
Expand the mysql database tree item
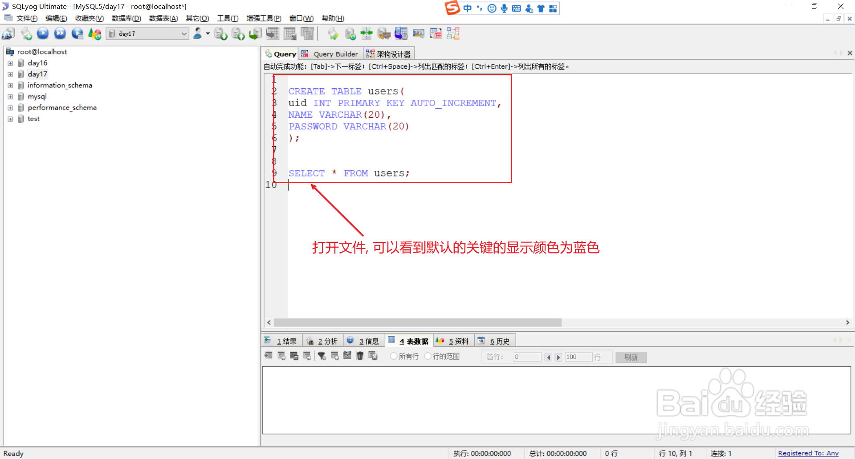10,96
